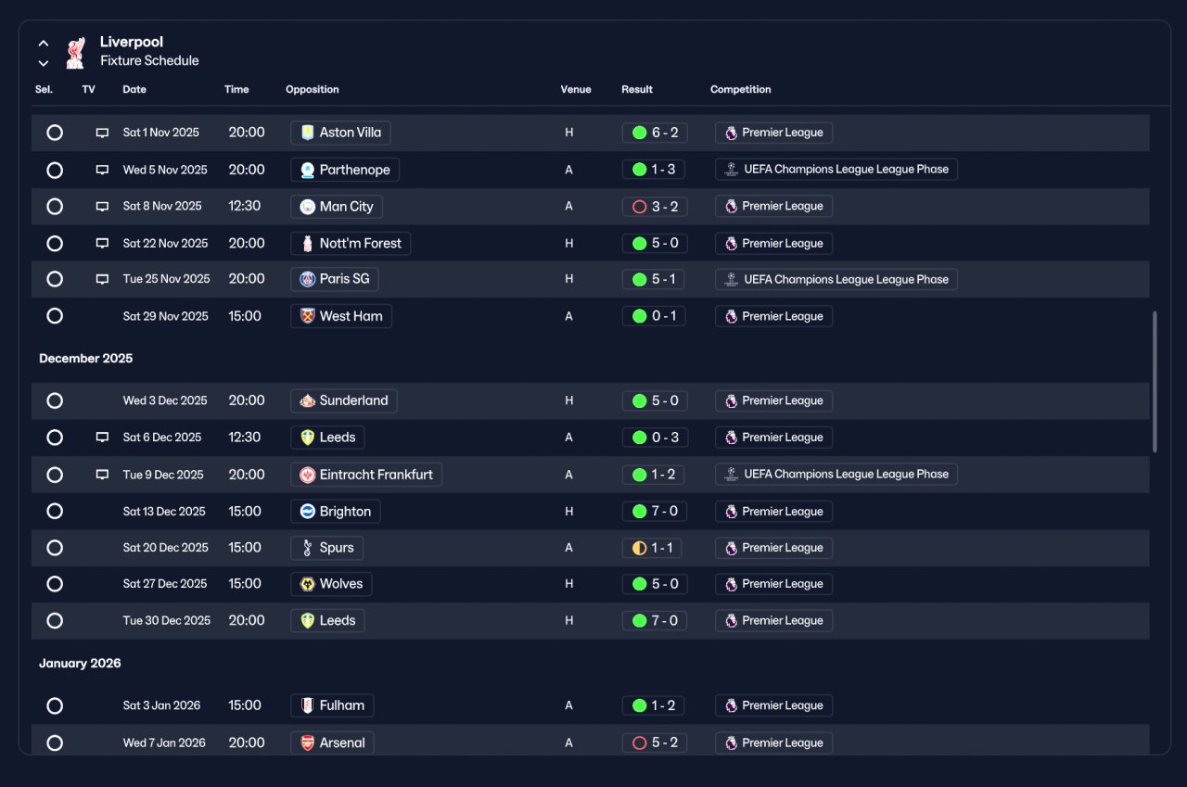
Task: Select the radio button for Sunderland fixture
Action: 55,400
